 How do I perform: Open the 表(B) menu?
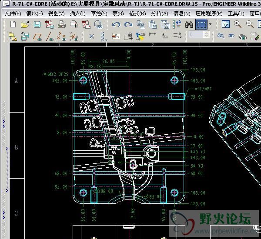point(118,13)
